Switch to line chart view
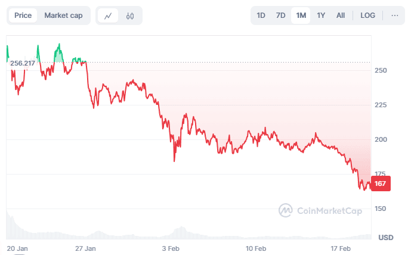 tap(108, 15)
